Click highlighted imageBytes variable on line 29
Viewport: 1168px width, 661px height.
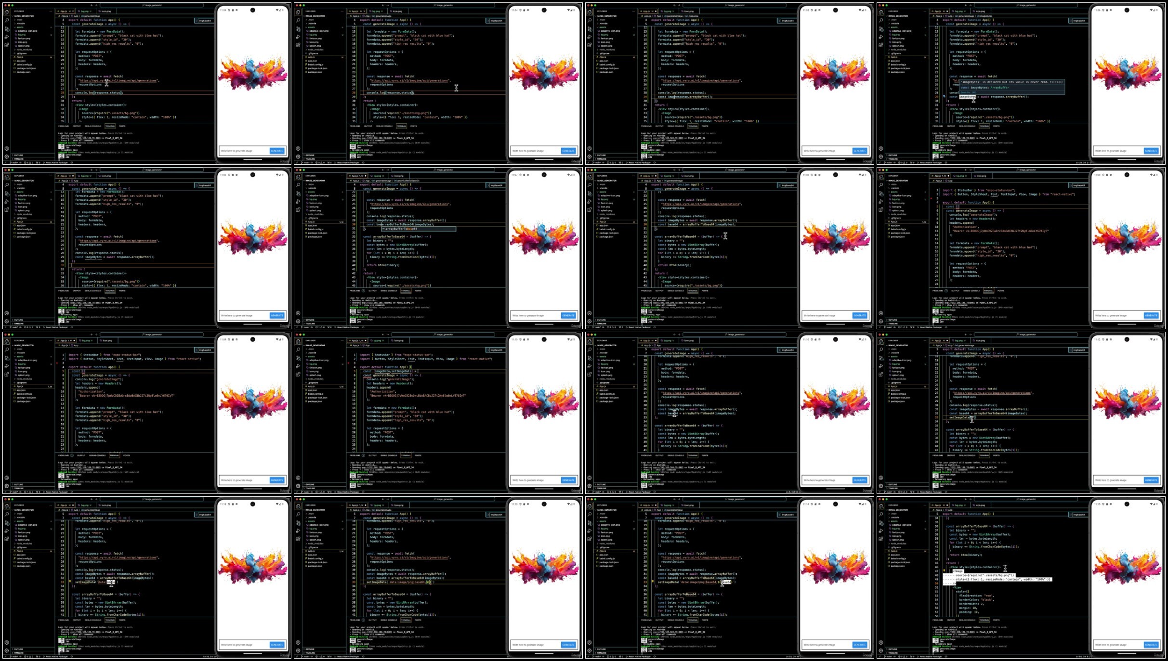tap(968, 97)
